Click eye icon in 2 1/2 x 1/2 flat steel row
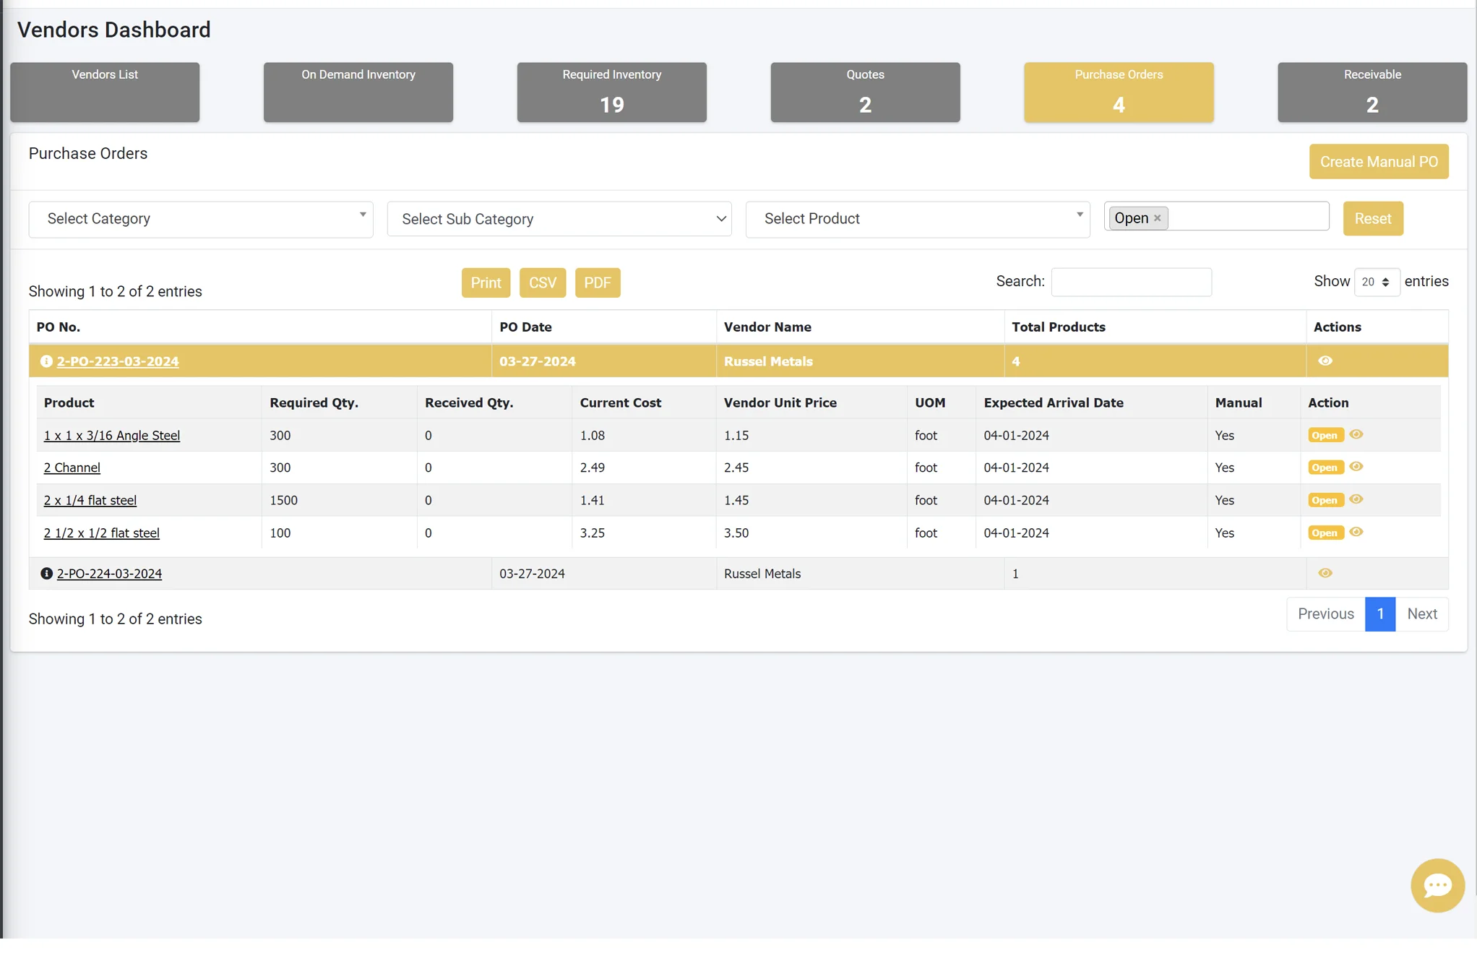The width and height of the screenshot is (1477, 961). [1356, 532]
